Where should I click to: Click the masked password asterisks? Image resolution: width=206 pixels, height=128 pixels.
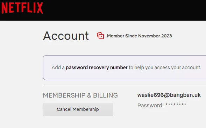pyautogui.click(x=176, y=105)
